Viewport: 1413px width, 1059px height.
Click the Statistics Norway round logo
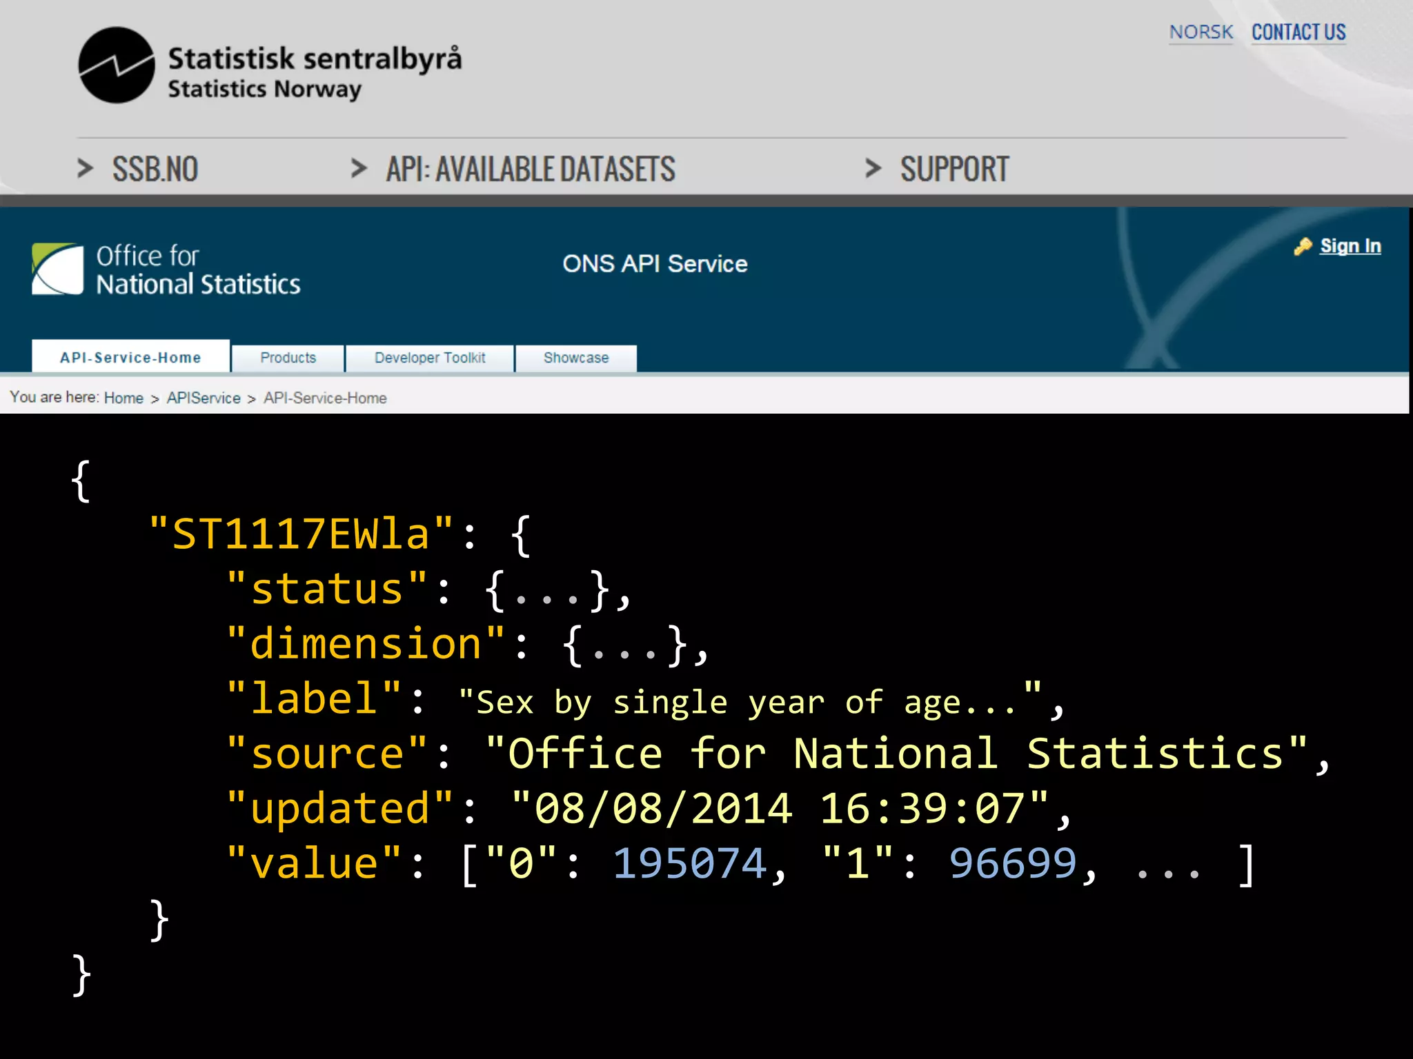click(117, 65)
